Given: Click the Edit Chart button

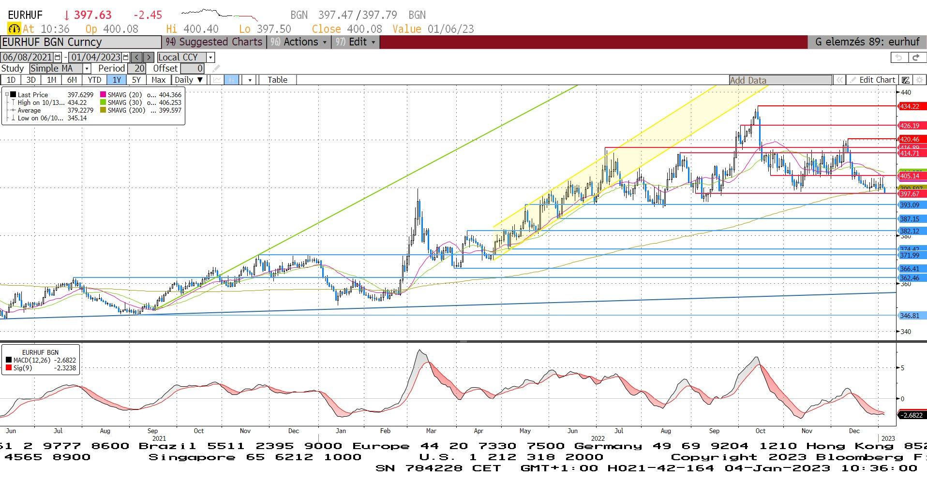Looking at the screenshot, I should [x=872, y=80].
